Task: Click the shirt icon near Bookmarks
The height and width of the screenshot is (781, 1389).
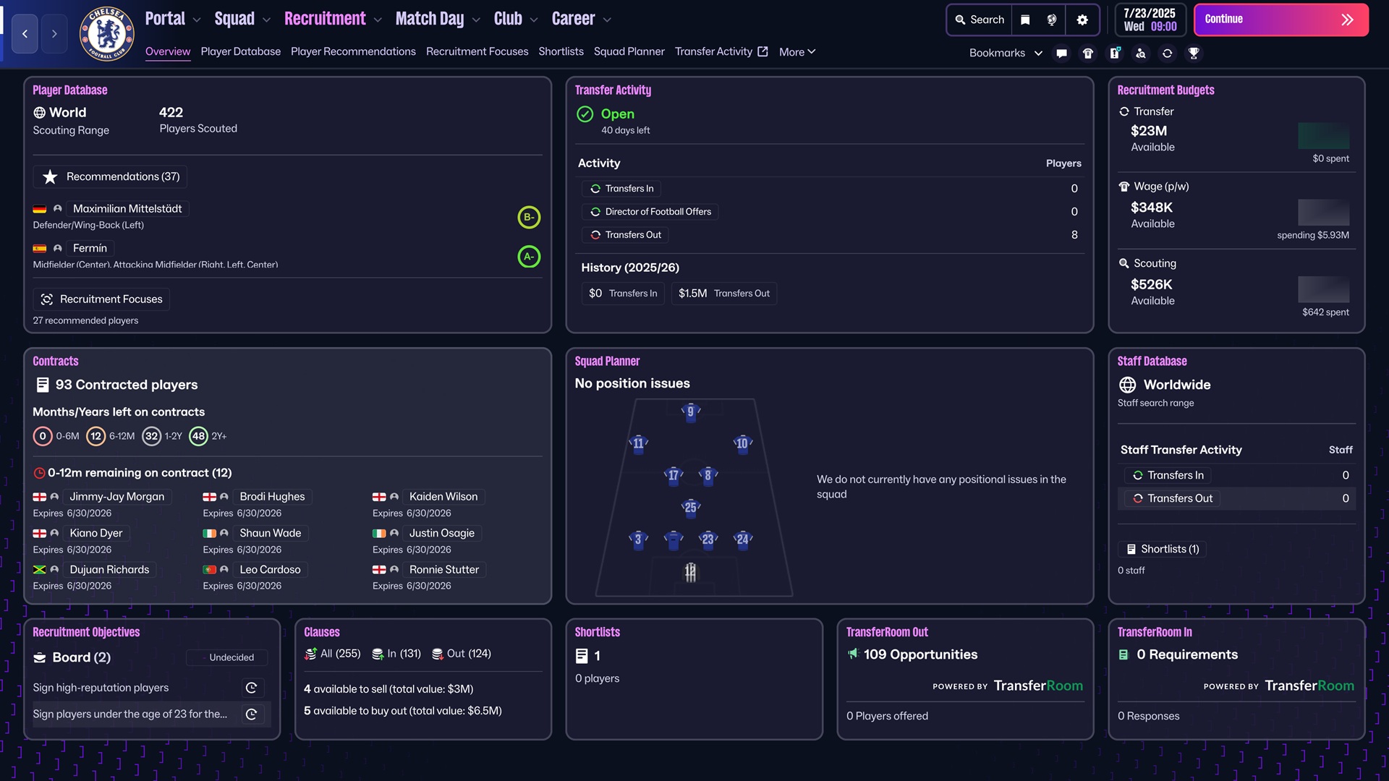Action: tap(1087, 53)
